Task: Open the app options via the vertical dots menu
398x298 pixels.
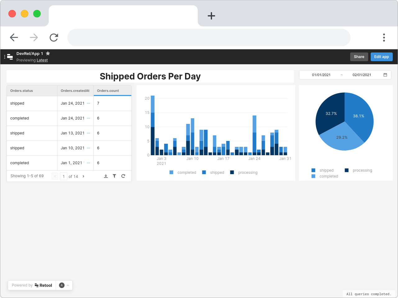Action: tap(4, 56)
